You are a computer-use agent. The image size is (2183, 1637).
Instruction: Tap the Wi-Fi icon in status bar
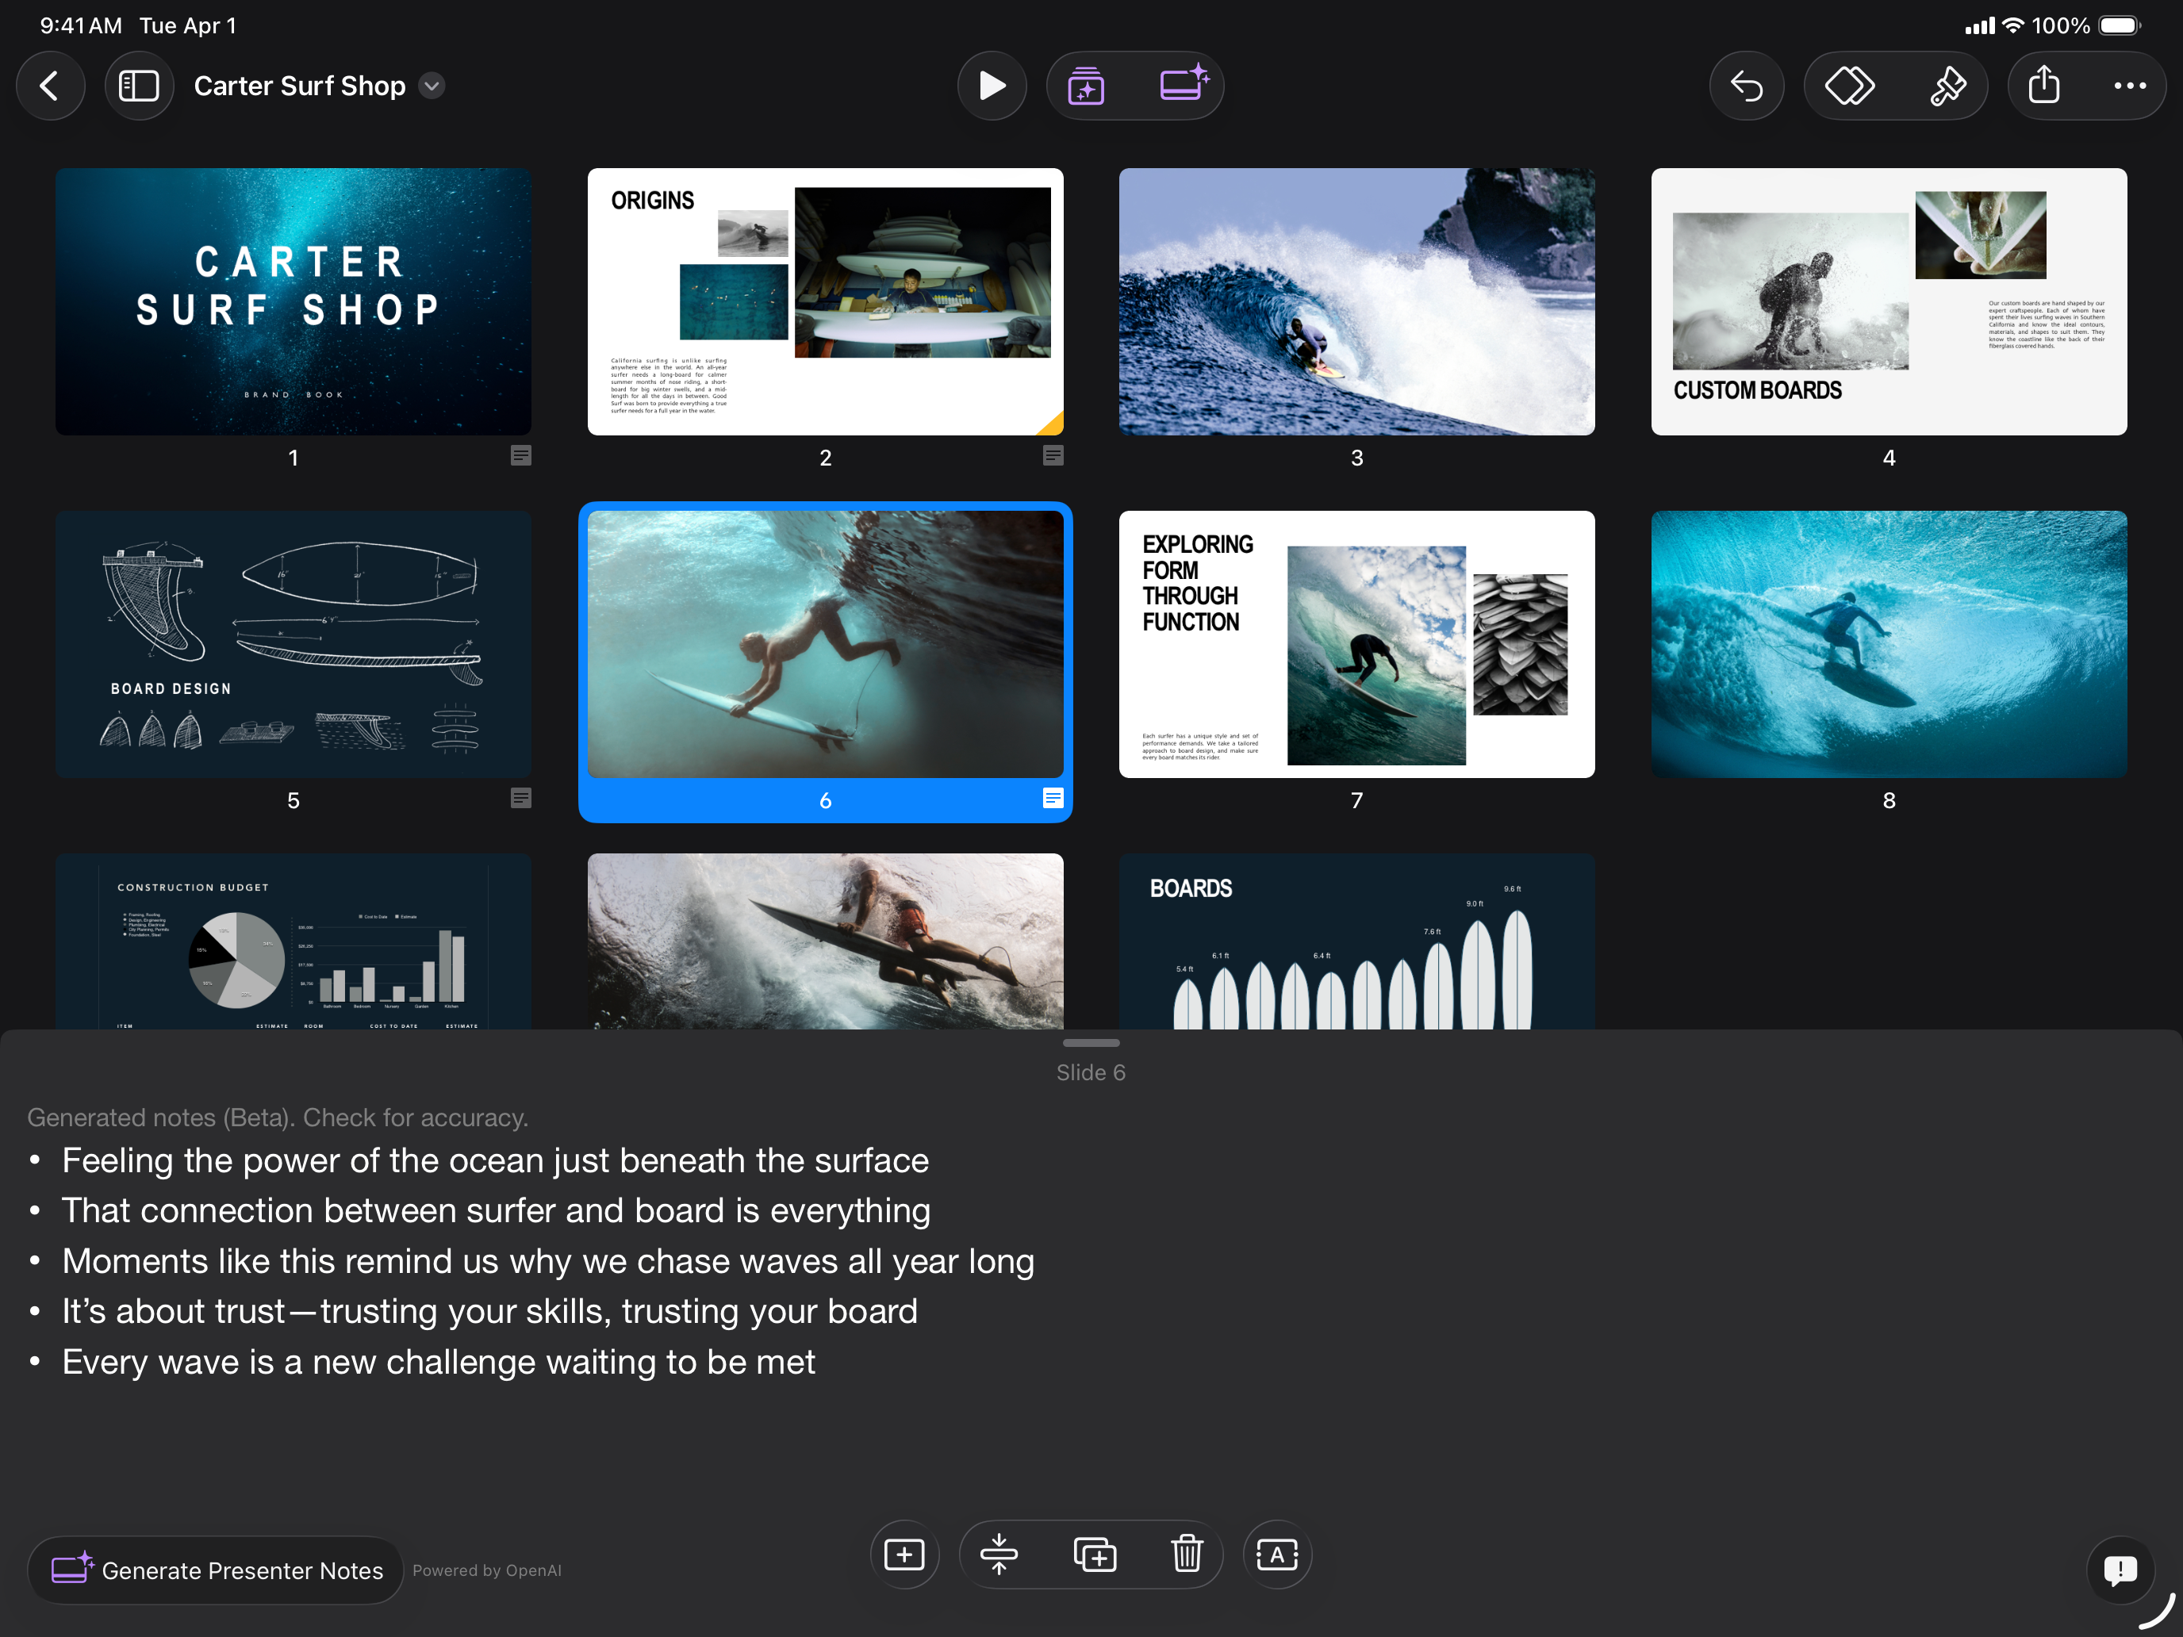point(2012,25)
